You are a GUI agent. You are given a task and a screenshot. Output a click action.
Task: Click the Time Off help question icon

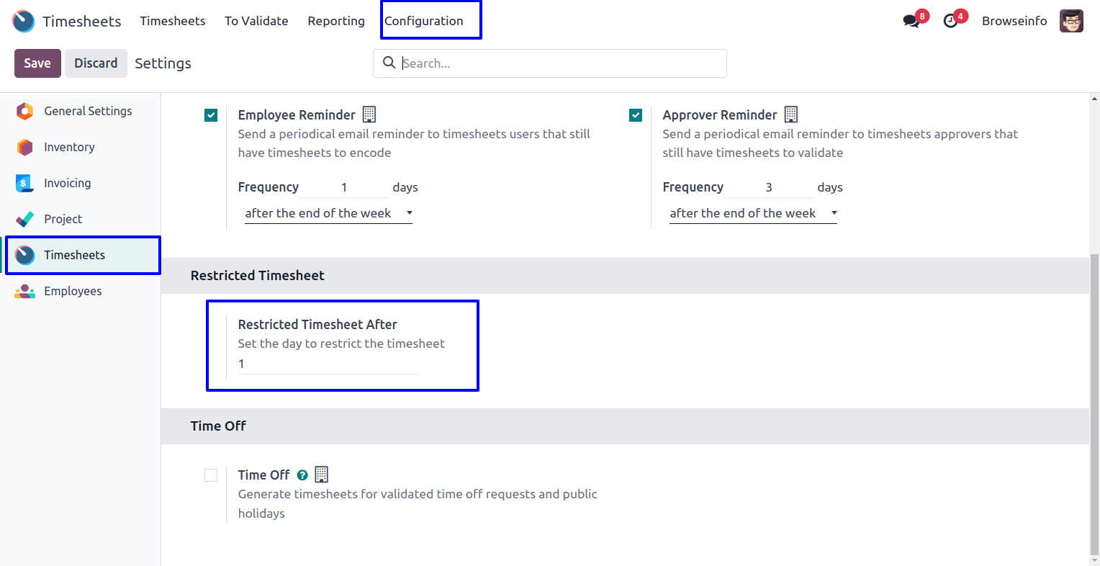click(x=302, y=475)
